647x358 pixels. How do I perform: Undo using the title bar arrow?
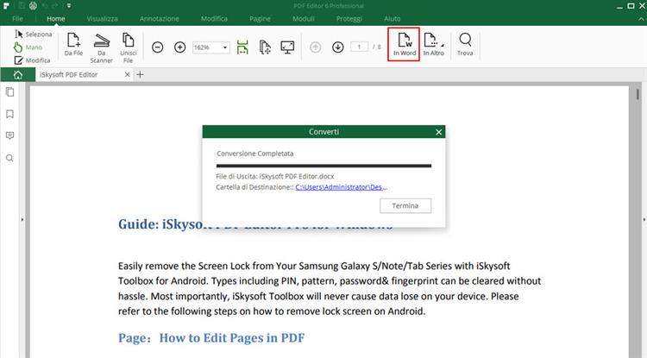pyautogui.click(x=45, y=6)
